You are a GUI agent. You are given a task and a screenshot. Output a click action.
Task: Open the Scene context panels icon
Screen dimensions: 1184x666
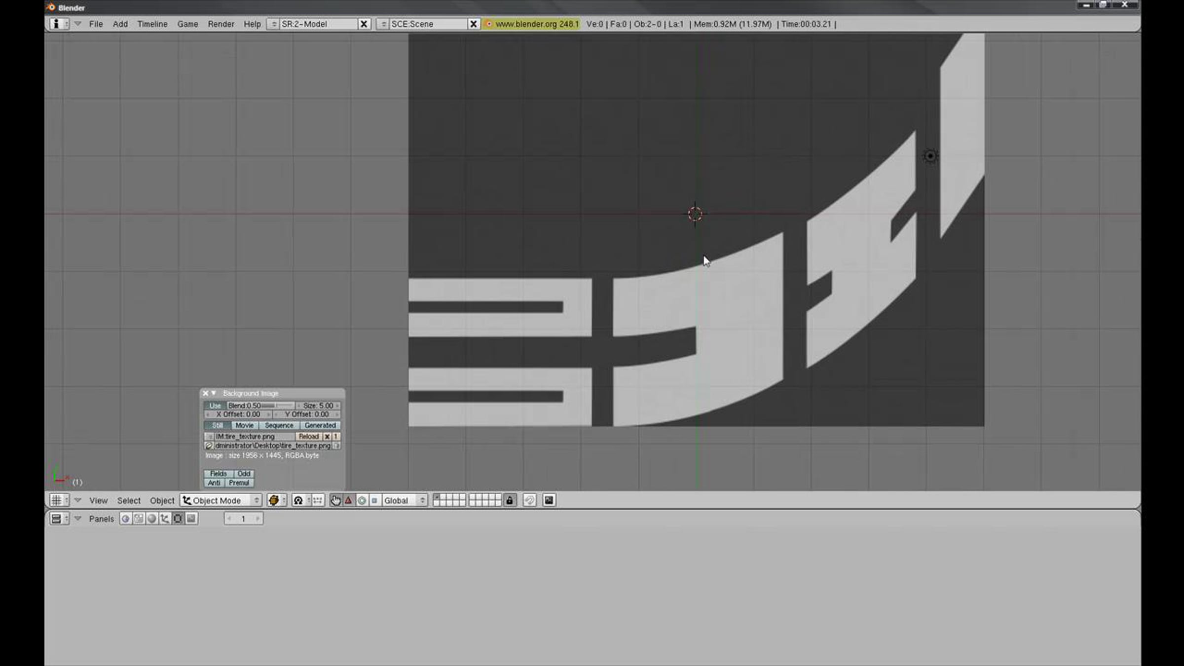191,518
